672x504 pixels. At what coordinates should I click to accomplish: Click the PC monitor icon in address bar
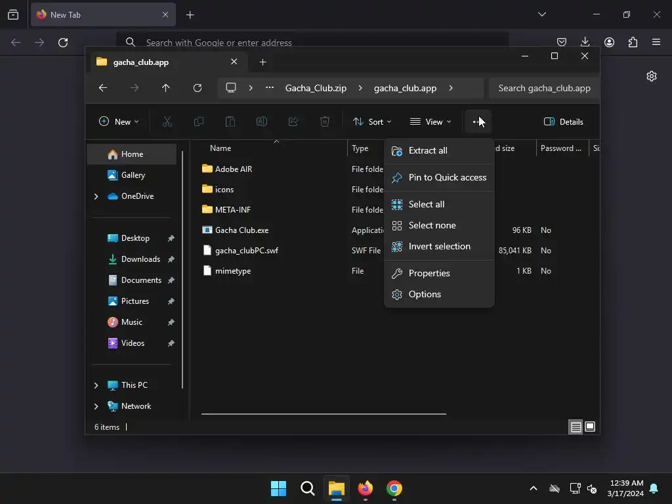tap(231, 88)
